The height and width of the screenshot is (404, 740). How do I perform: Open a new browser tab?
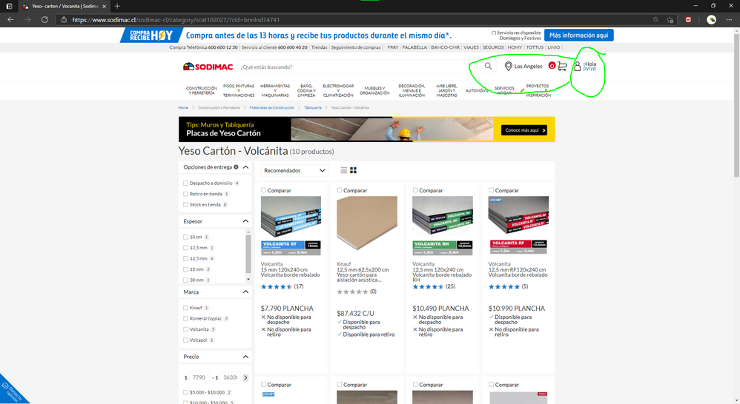click(117, 6)
